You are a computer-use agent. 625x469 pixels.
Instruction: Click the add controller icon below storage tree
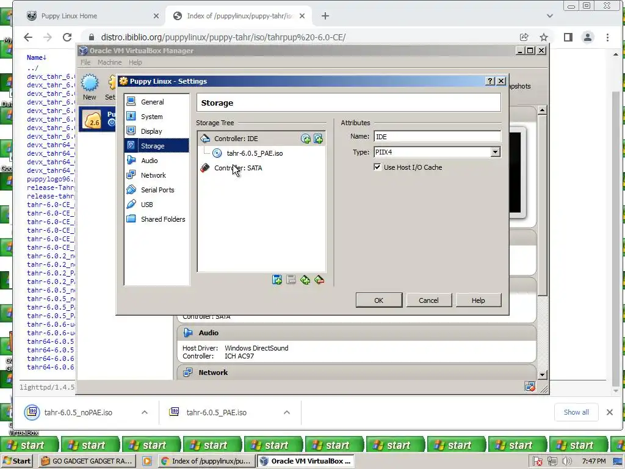276,280
